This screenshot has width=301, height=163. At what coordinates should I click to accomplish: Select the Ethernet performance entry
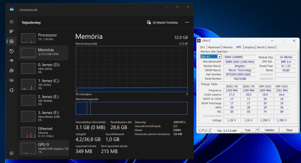[44, 132]
